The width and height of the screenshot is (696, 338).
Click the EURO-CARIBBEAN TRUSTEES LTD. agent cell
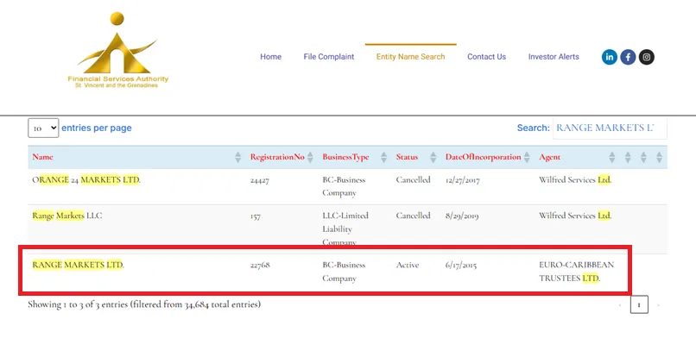pos(577,272)
